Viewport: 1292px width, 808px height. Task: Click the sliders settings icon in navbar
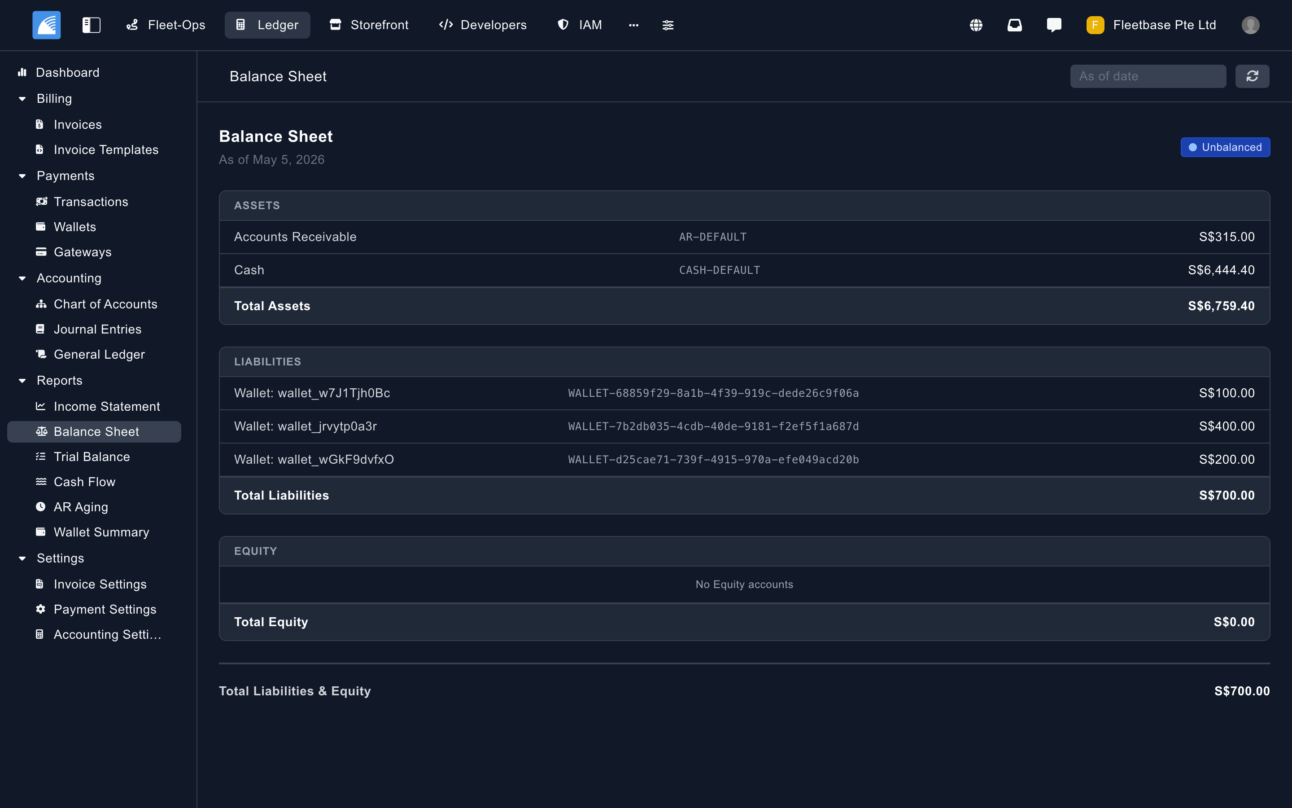(x=668, y=25)
